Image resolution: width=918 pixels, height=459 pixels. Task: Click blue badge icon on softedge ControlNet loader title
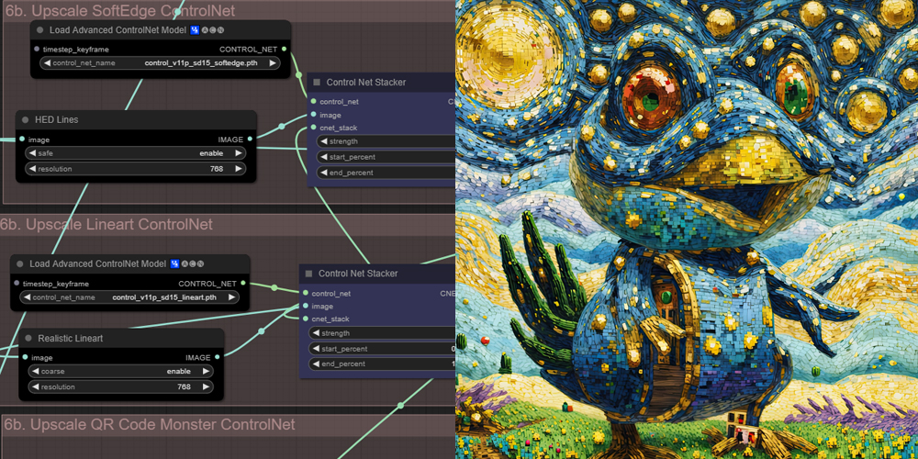coord(195,30)
